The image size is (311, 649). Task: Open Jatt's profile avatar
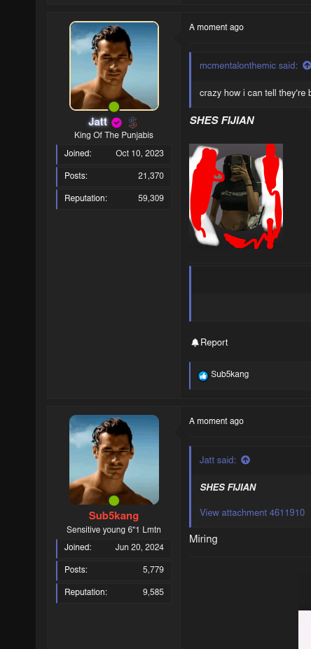point(114,66)
